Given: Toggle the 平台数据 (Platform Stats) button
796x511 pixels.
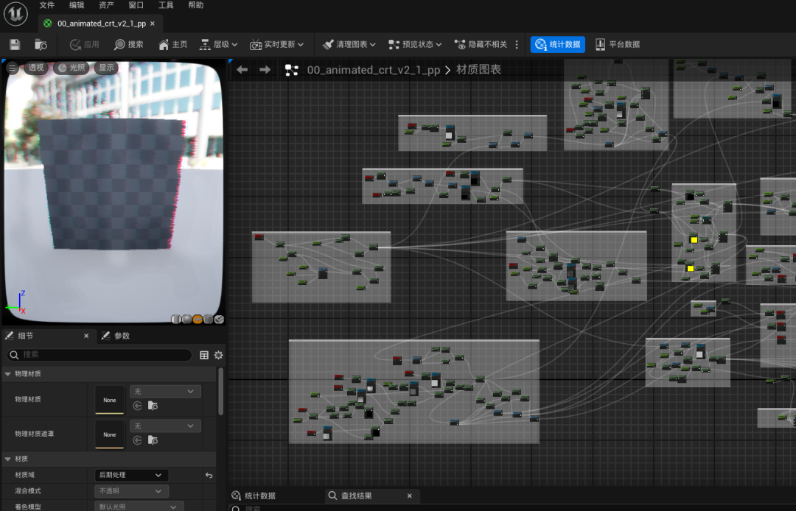Looking at the screenshot, I should [x=618, y=45].
